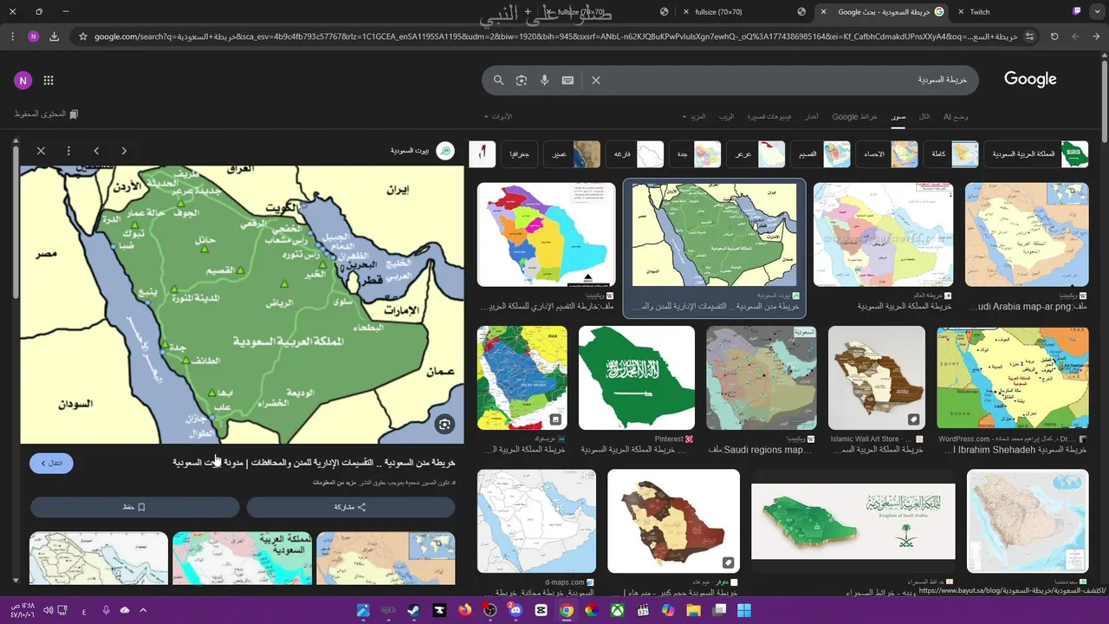Image resolution: width=1109 pixels, height=624 pixels.
Task: Open the Islamic Wall Art Store map thumbnail
Action: 877,378
